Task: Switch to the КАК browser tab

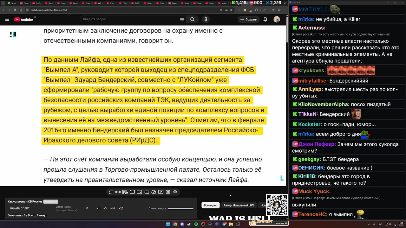Action: [98, 3]
